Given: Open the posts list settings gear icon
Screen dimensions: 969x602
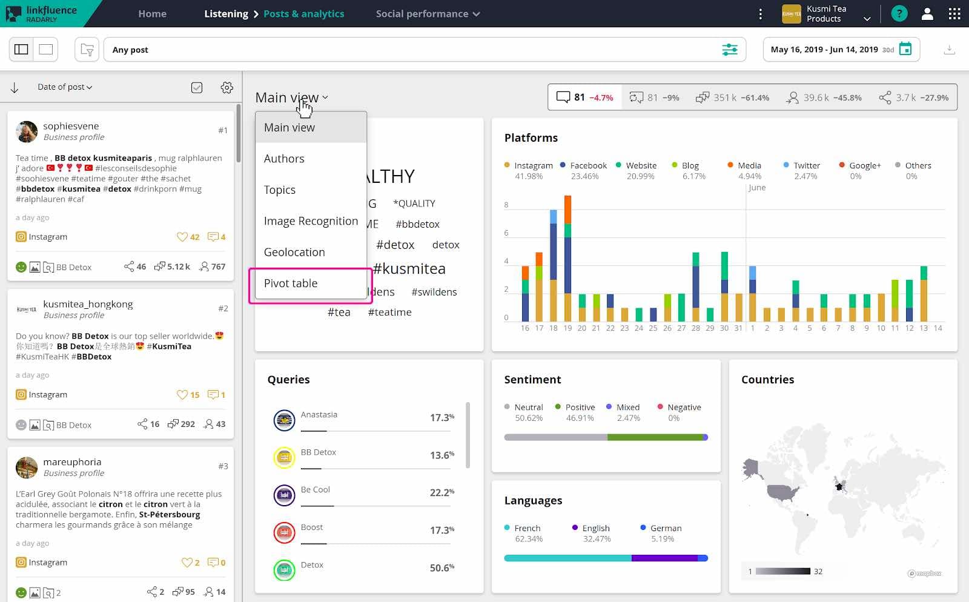Looking at the screenshot, I should [227, 87].
